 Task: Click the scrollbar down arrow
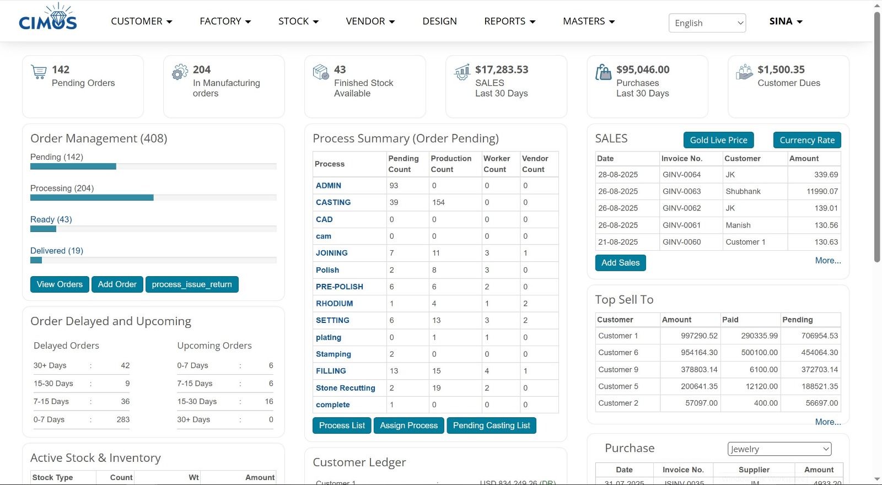[x=877, y=479]
